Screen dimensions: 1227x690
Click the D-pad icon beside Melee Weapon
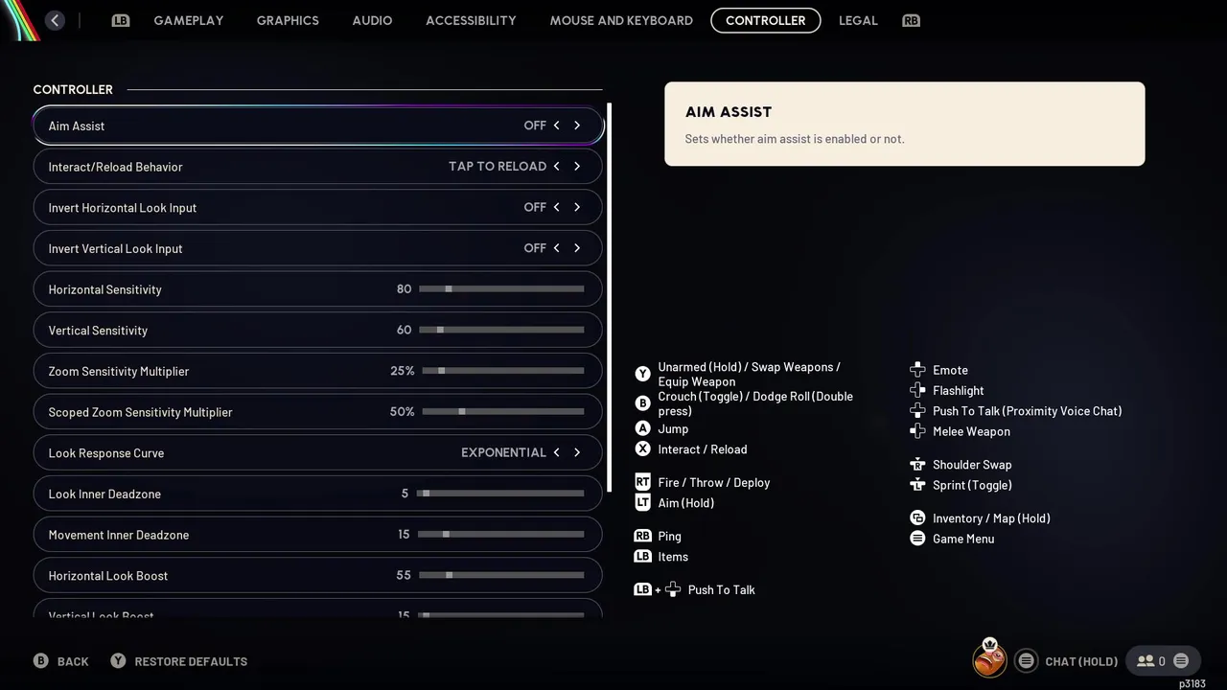point(917,431)
